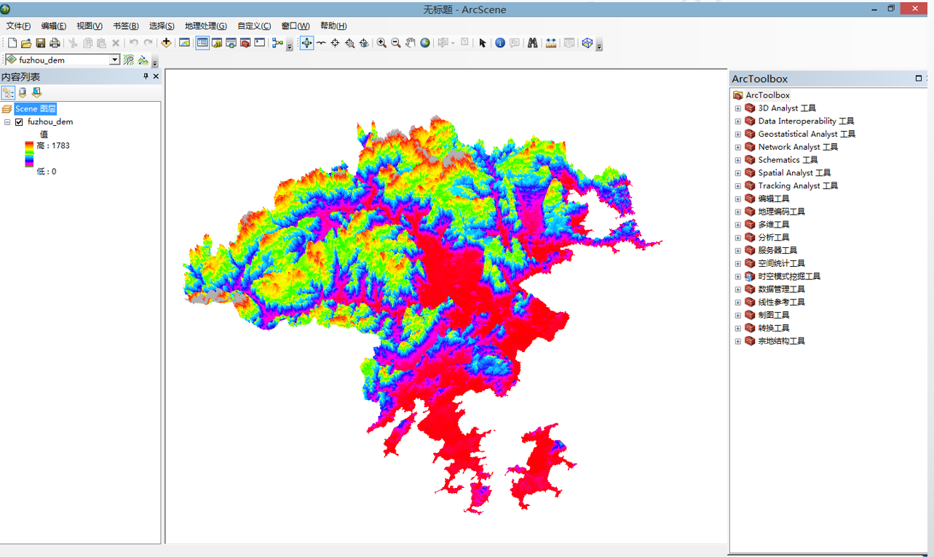934x557 pixels.
Task: Maximize the ArcToolbox panel
Action: [x=918, y=79]
